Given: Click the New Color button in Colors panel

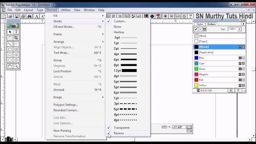Looking at the screenshot, I should click(231, 90).
